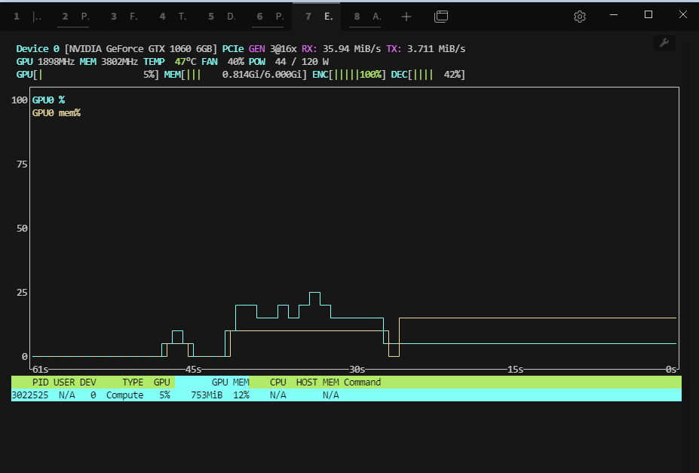Screen dimensions: 699x473
Task: Switch to tab 6 labeled P
Action: click(270, 16)
